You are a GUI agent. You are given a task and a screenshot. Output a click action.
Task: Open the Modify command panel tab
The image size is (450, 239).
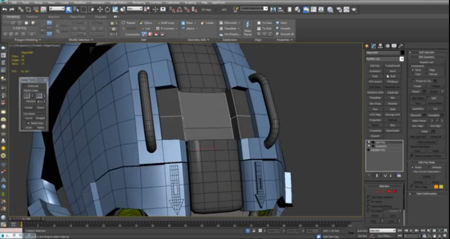(374, 46)
